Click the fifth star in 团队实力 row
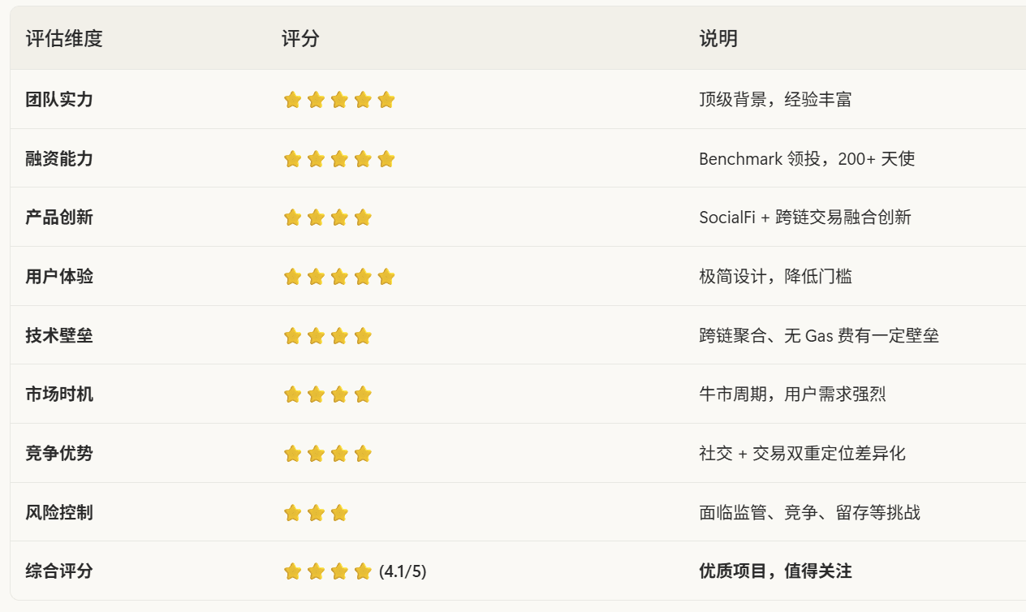The height and width of the screenshot is (612, 1026). point(386,100)
